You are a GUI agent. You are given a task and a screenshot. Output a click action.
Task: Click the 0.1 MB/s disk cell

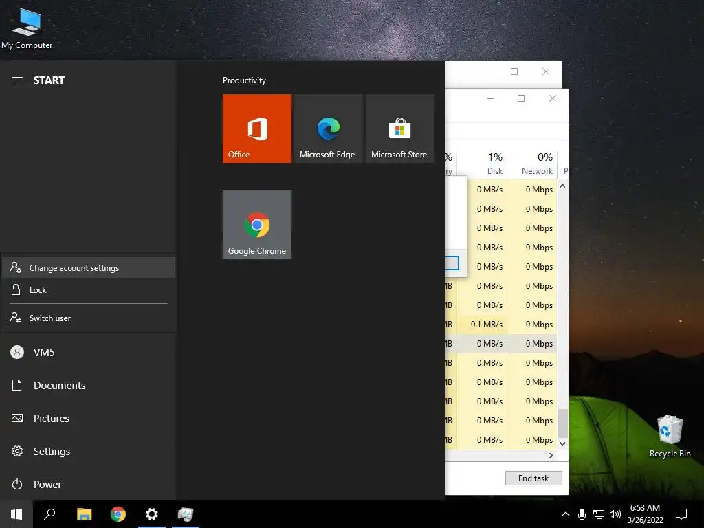pyautogui.click(x=483, y=324)
